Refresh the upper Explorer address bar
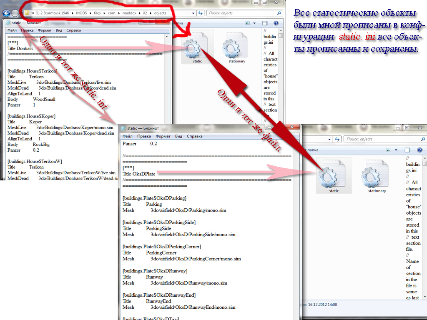 [201, 13]
